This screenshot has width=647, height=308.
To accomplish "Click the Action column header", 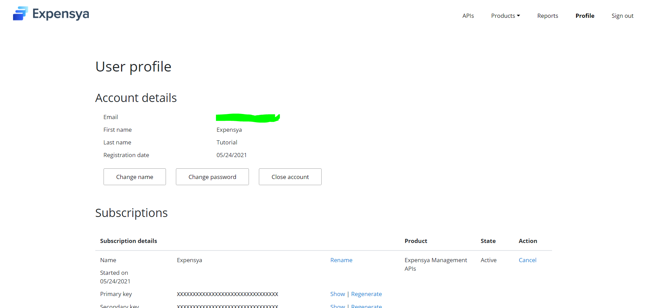I will click(528, 241).
